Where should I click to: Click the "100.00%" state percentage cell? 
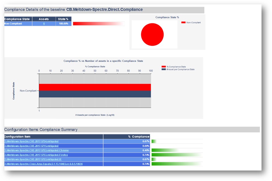click(x=64, y=24)
